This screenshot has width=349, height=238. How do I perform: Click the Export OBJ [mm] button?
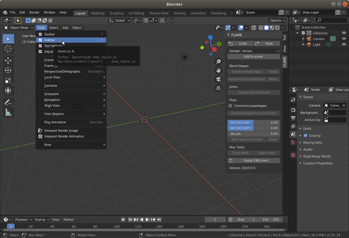pyautogui.click(x=253, y=160)
